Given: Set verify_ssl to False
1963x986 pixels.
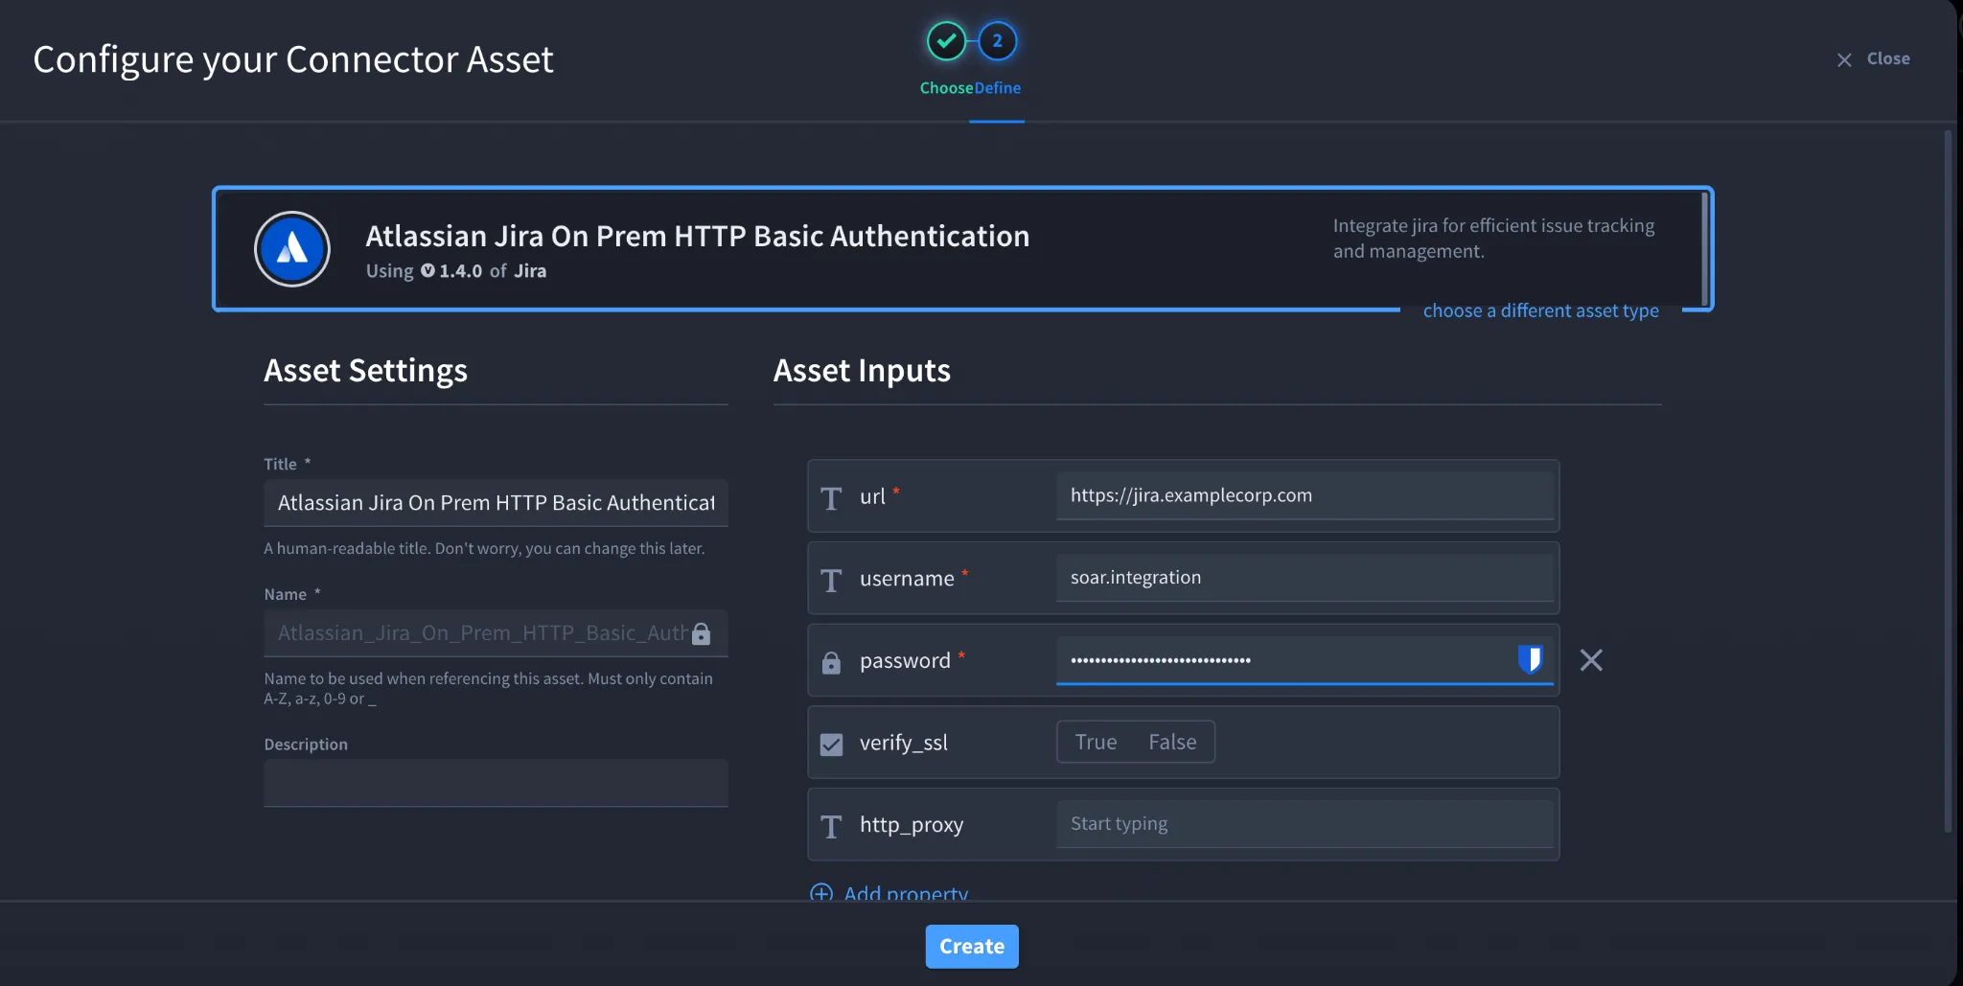Looking at the screenshot, I should click(x=1172, y=742).
